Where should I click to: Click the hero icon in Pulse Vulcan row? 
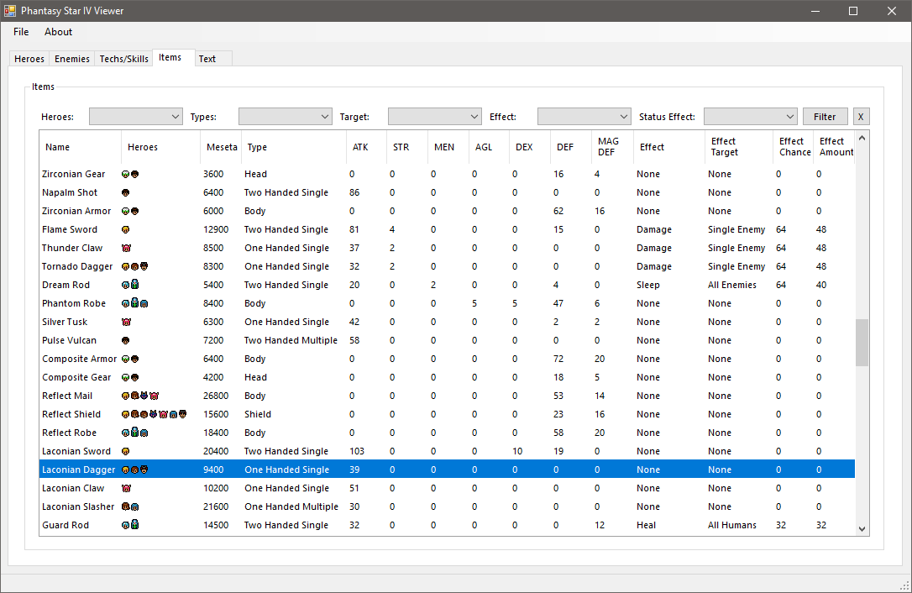tap(125, 340)
